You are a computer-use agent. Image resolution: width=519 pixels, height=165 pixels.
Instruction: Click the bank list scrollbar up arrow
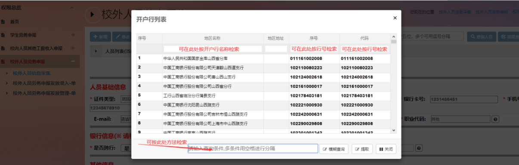click(x=393, y=37)
